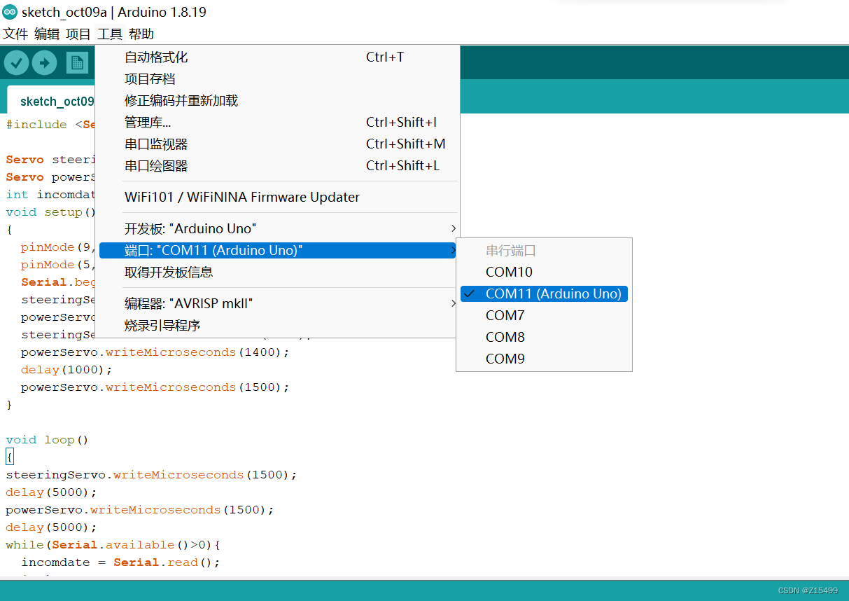Choose 自动格式化 from the tools menu

point(277,57)
